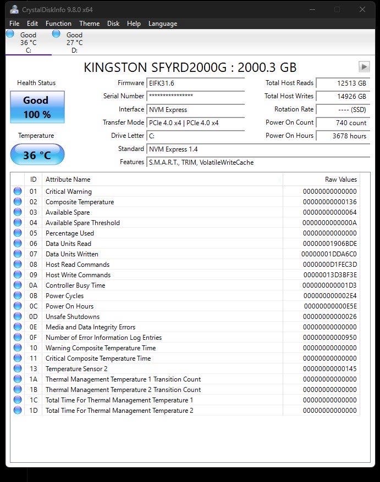
Task: Click the status orb for attribute 0C Power On Hours
Action: [18, 306]
